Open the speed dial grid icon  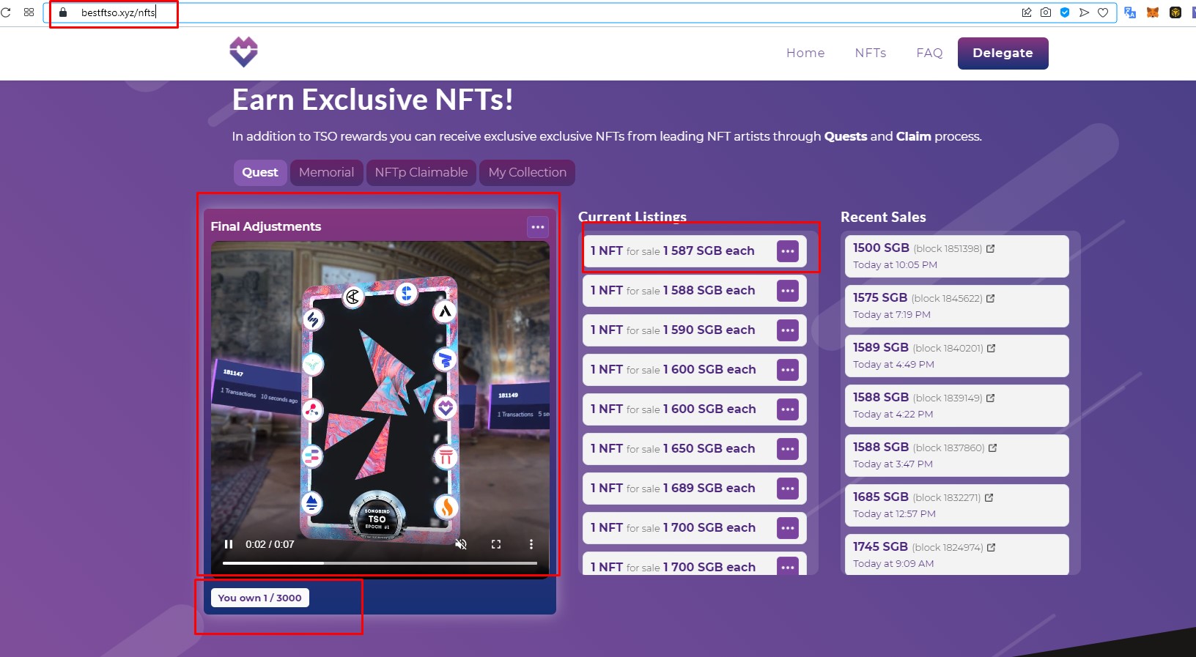pos(29,12)
